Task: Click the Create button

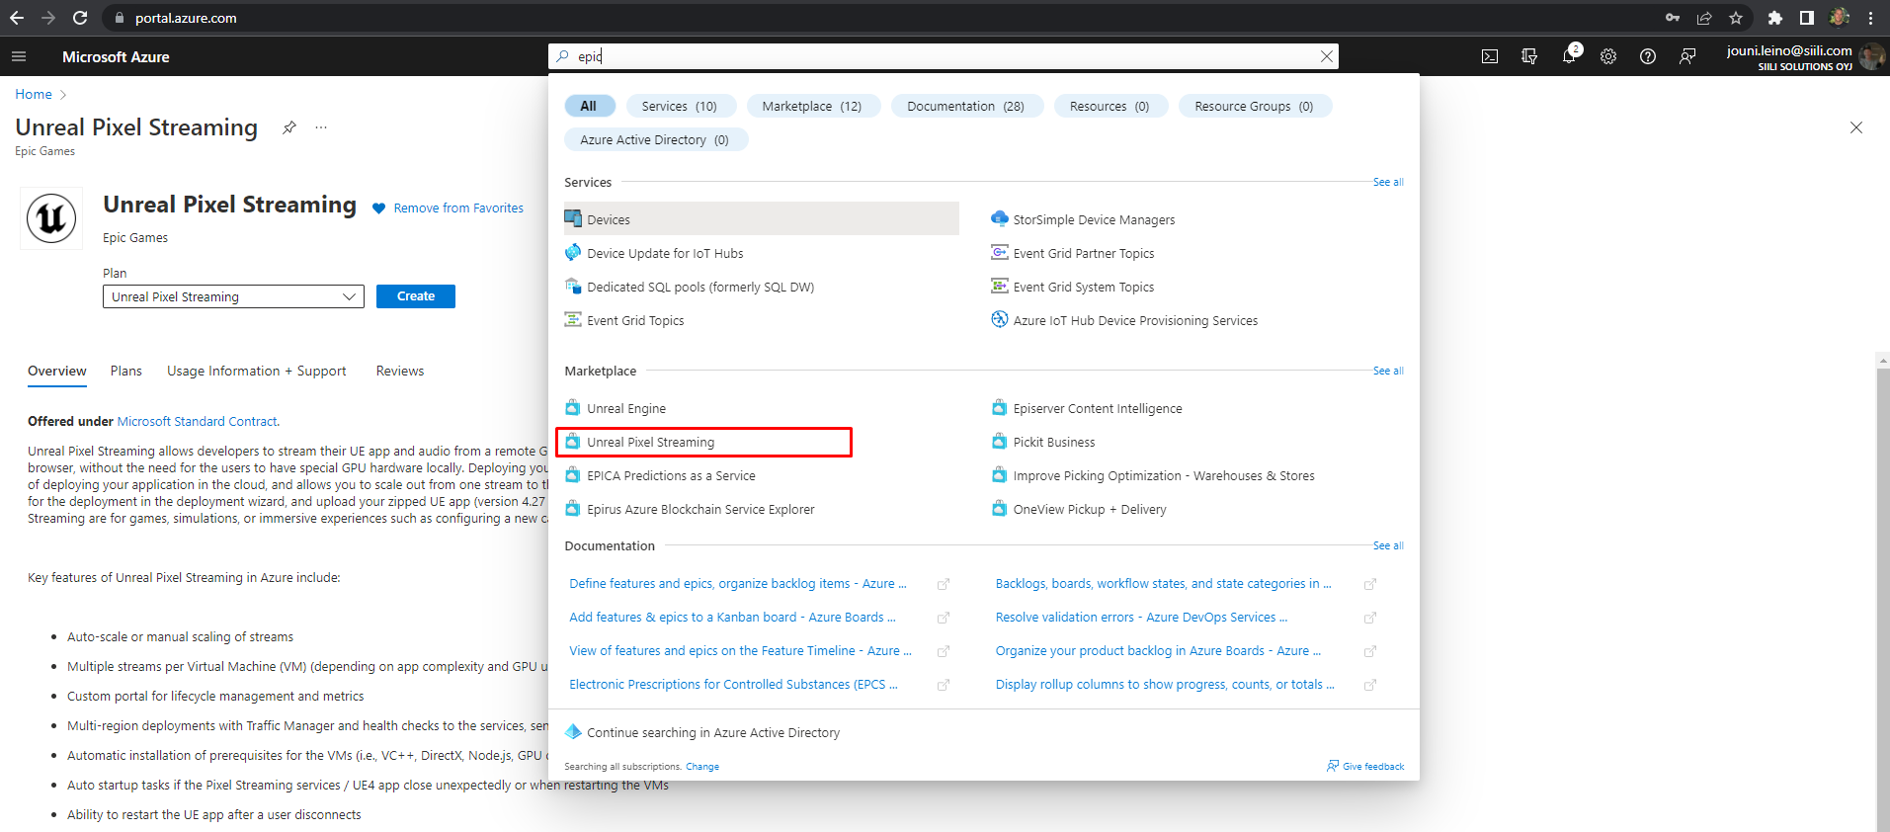Action: [x=416, y=296]
